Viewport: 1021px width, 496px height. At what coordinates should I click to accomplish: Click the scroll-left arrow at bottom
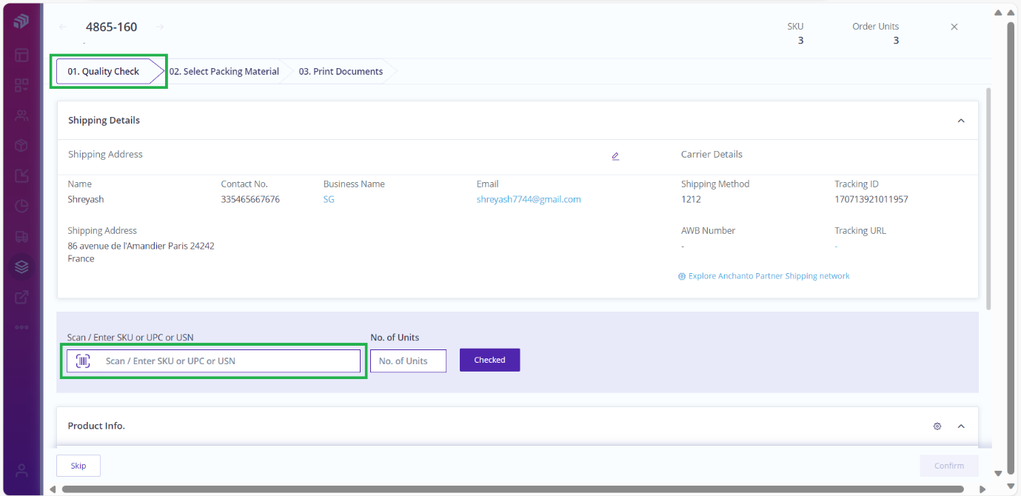tap(52, 489)
